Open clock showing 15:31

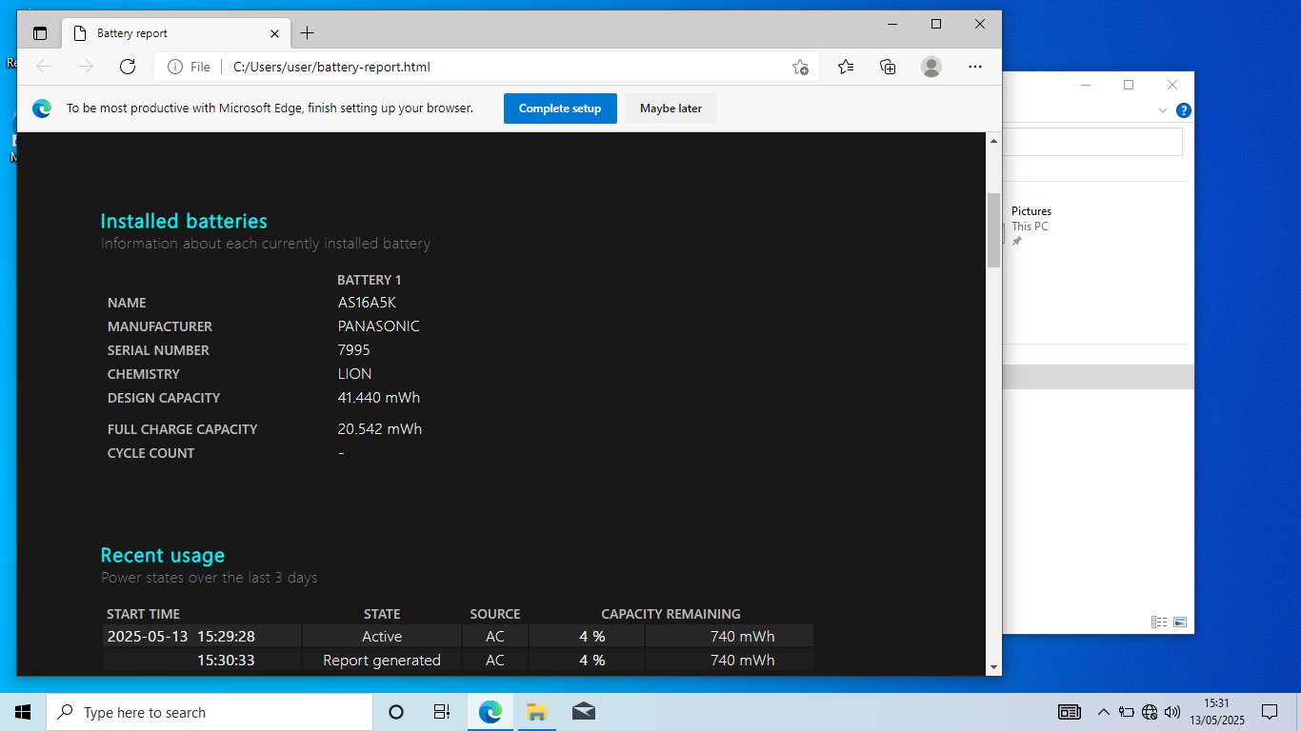point(1217,712)
